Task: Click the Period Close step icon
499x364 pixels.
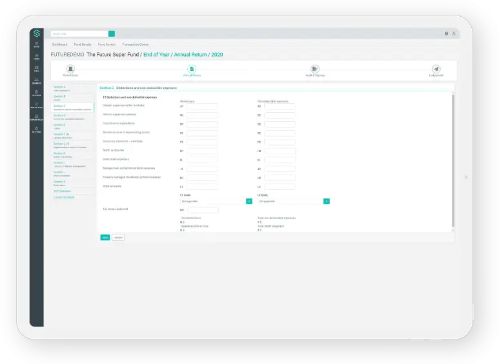Action: pos(70,69)
